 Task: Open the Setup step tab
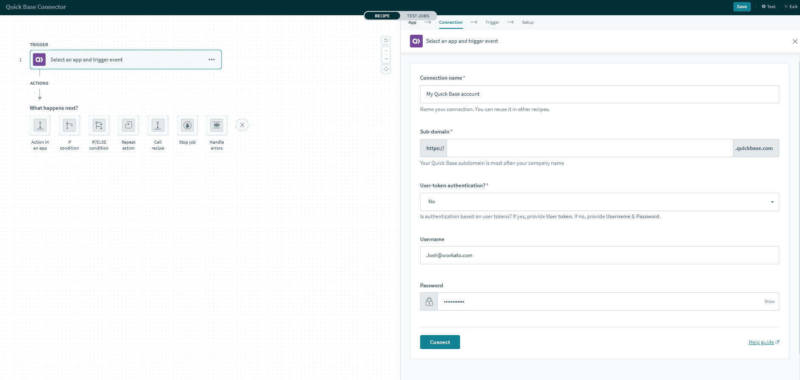click(x=528, y=22)
